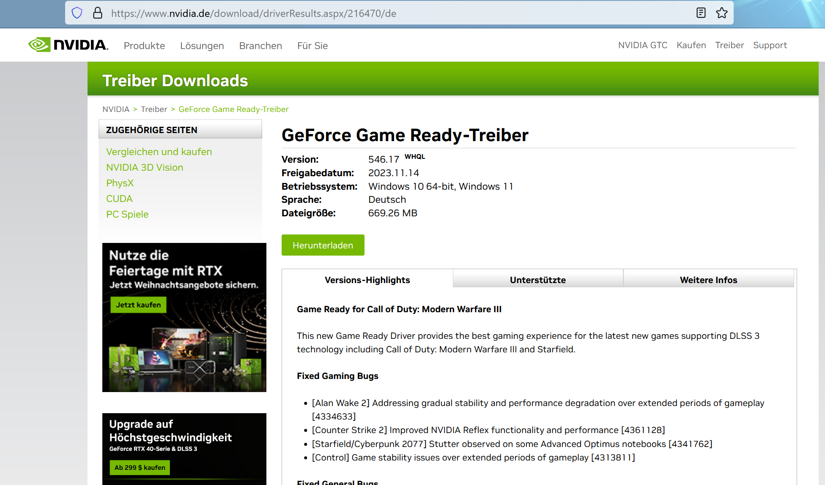Click the file size 669.26 MB
Viewport: 825px width, 485px height.
click(393, 213)
